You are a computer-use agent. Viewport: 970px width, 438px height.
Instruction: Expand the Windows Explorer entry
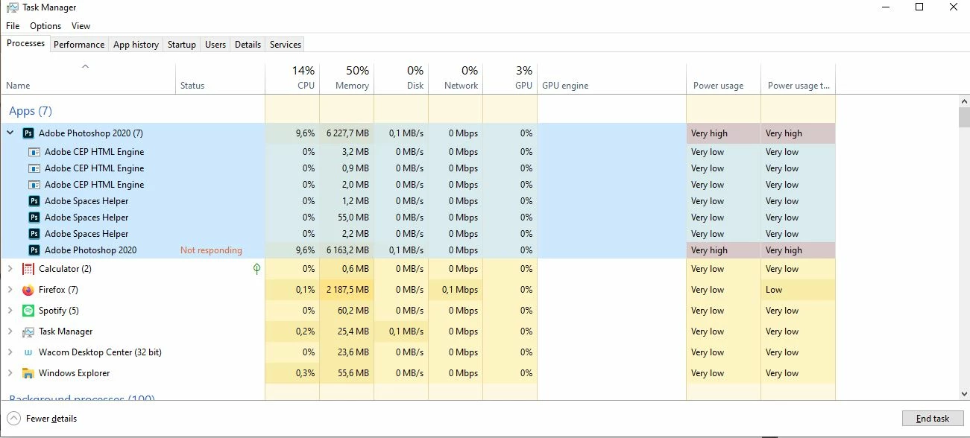10,373
